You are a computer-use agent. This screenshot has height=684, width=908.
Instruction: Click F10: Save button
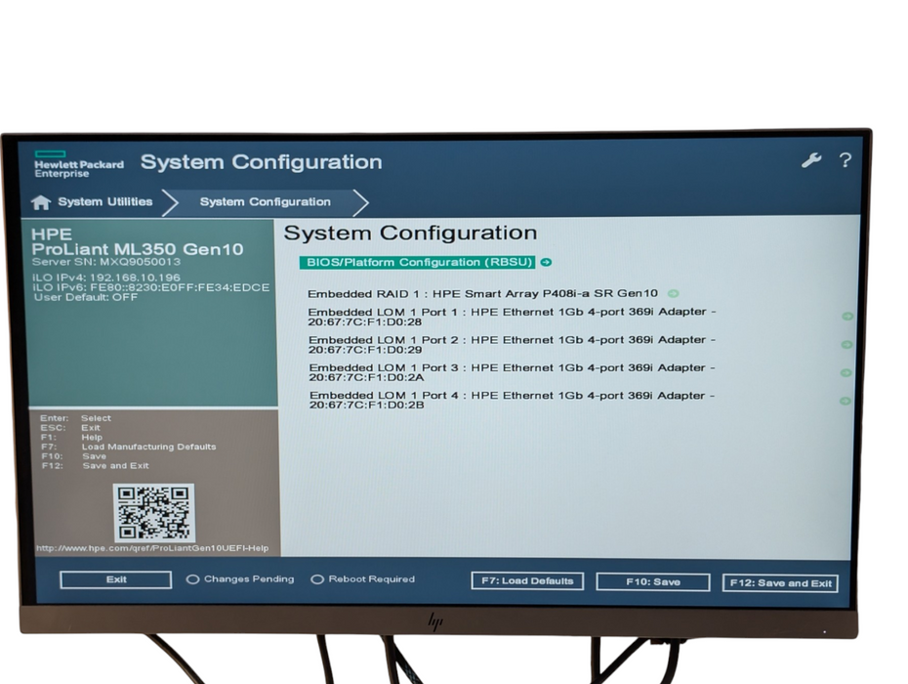(653, 582)
